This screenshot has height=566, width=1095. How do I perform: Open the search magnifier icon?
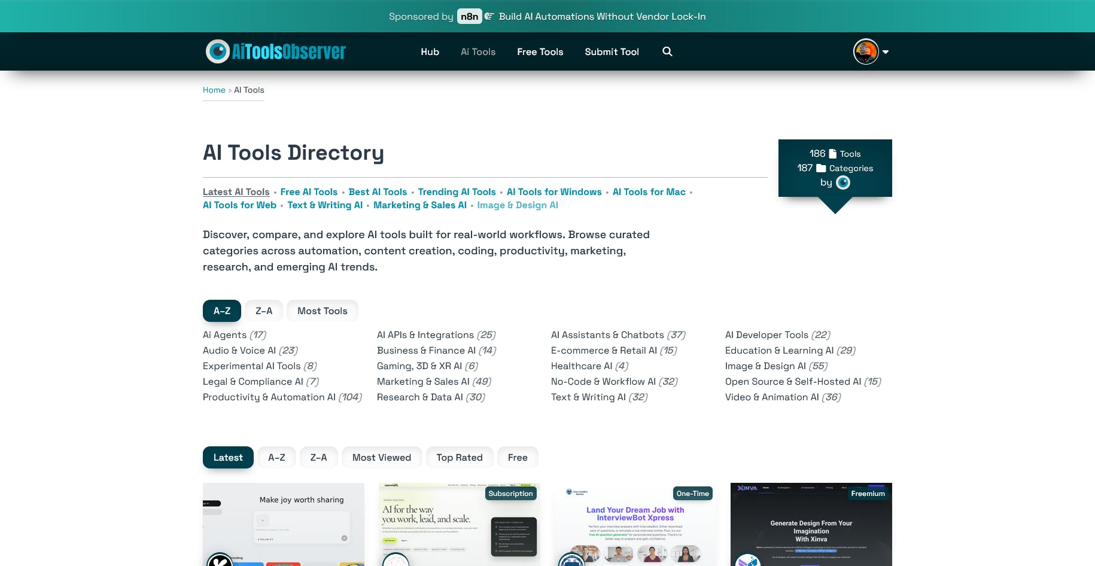[667, 51]
